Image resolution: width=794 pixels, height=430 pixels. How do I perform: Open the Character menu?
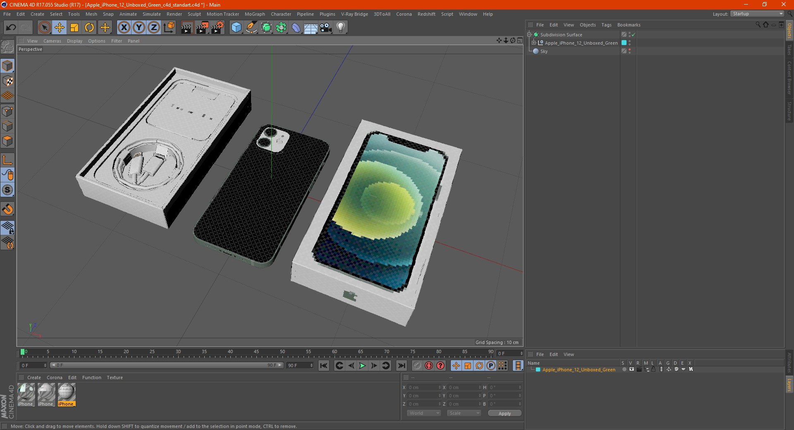(281, 14)
